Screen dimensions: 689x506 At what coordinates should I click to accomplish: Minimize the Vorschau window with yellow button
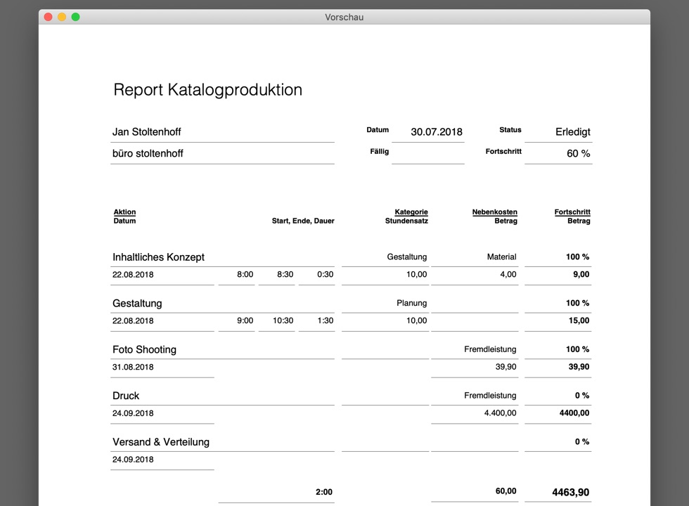62,17
